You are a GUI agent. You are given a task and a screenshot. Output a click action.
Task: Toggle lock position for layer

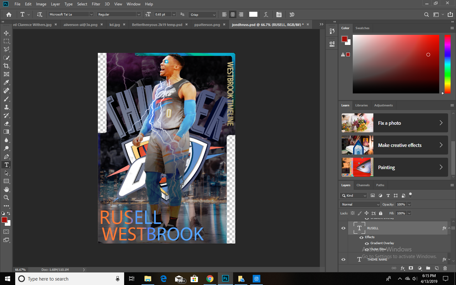366,213
